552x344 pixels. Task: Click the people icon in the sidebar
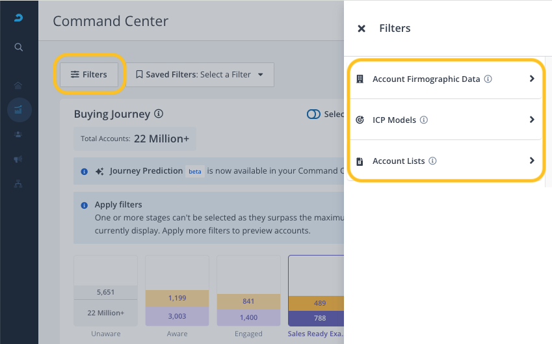click(x=19, y=135)
